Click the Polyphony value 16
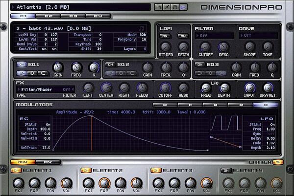The width and height of the screenshot is (294, 196). [144, 40]
